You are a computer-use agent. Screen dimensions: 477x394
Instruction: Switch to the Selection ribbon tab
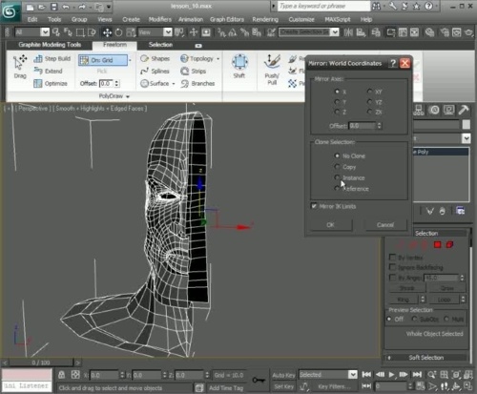pos(160,45)
